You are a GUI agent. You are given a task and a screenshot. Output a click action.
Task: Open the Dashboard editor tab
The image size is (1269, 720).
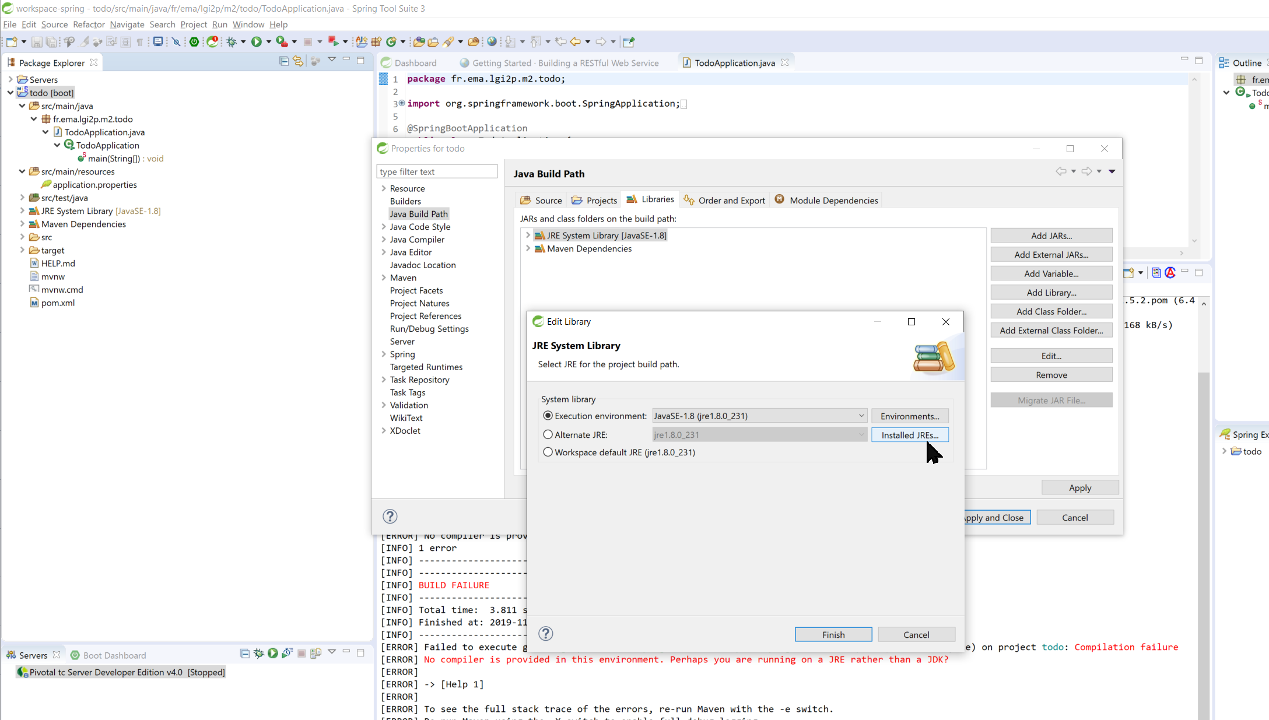408,62
